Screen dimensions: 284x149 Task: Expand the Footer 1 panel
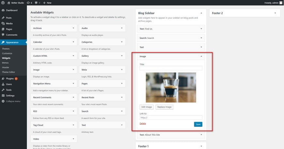[201, 146]
